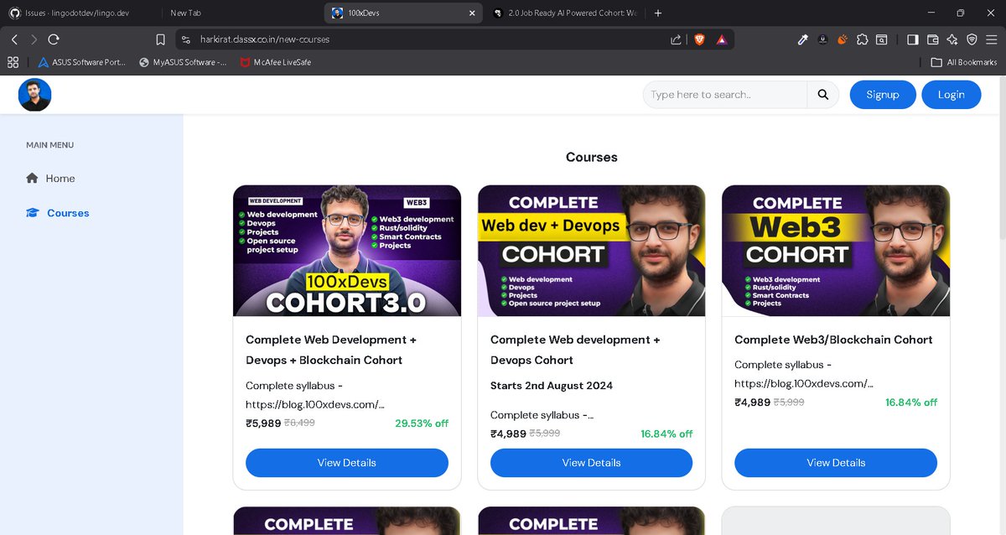Switch to the 2.0 Job Ready AI Powered Cohort tab
This screenshot has width=1006, height=535.
566,13
